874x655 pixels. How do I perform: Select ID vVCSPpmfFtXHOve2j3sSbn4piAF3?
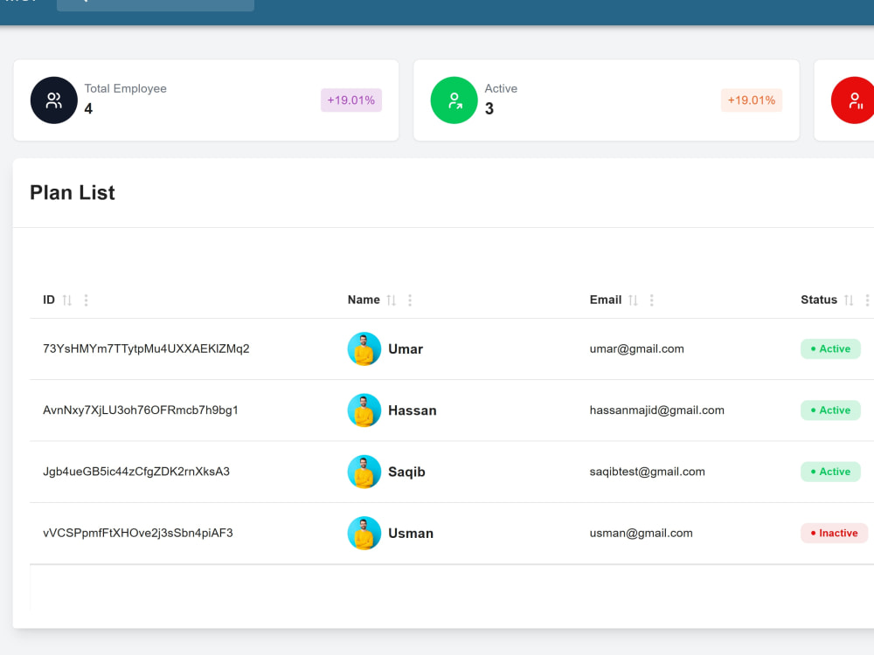point(138,533)
